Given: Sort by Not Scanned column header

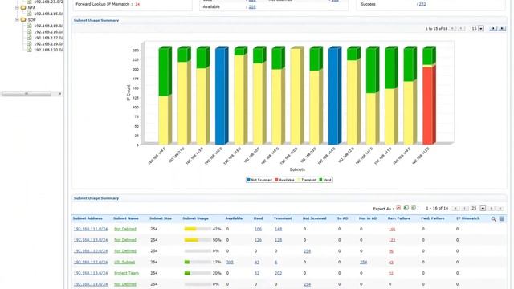Looking at the screenshot, I should pos(314,218).
